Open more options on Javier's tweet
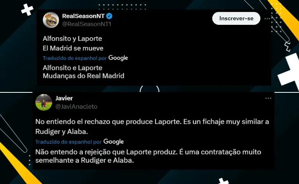This screenshot has width=299, height=184. point(268,98)
